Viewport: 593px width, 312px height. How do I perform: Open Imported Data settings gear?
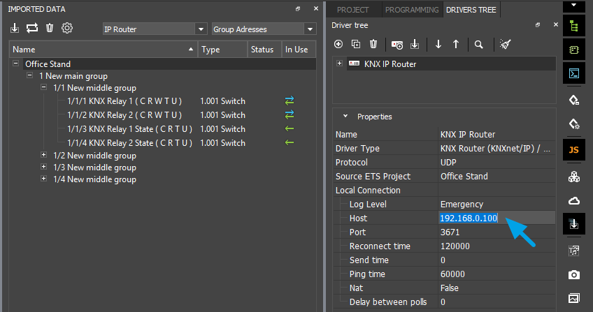click(x=67, y=29)
